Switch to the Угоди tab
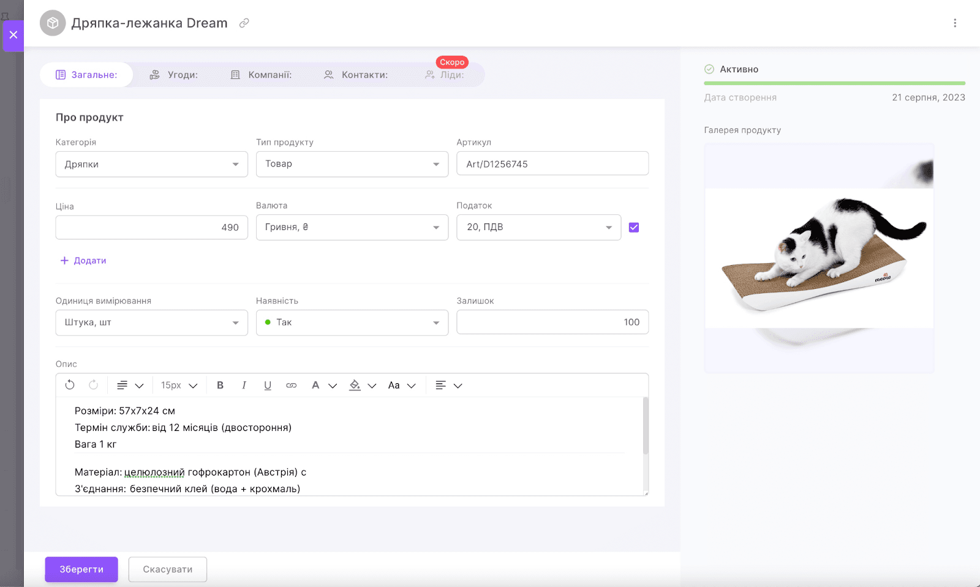Image resolution: width=980 pixels, height=587 pixels. [174, 75]
